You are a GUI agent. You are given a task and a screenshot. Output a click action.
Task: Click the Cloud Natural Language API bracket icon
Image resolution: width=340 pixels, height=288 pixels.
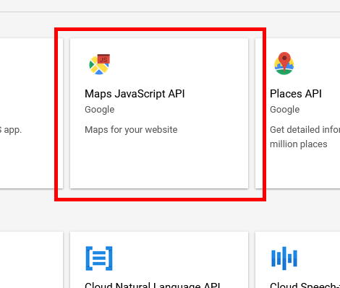tap(99, 258)
